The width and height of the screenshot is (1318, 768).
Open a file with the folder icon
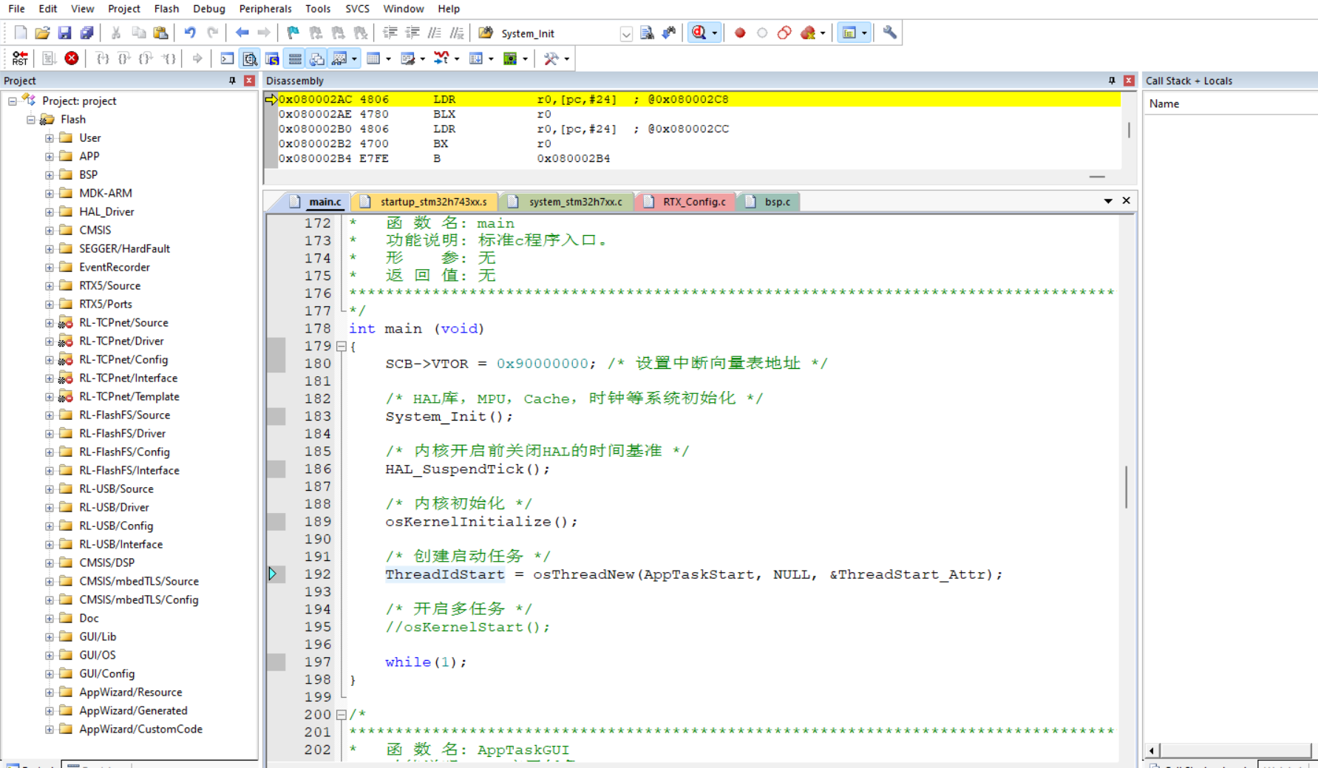click(x=42, y=33)
